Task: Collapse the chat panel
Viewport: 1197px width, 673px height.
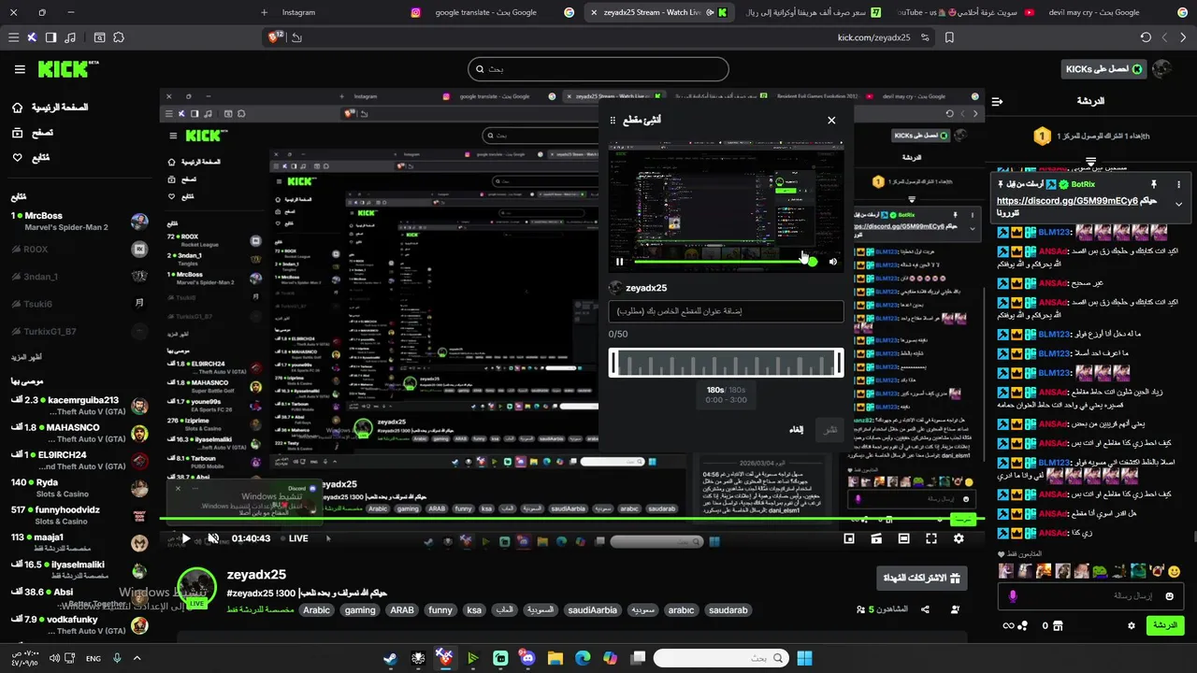Action: [997, 101]
